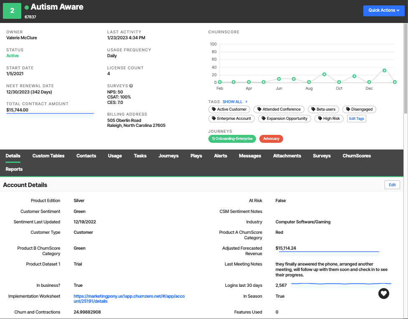Click the Active Customer tag
408x319 pixels.
point(229,109)
